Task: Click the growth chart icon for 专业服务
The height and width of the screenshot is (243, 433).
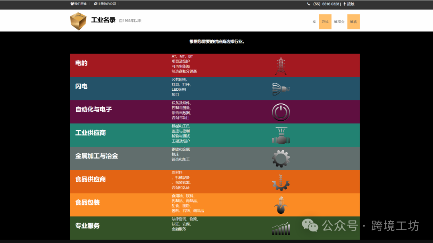Action: point(281,227)
